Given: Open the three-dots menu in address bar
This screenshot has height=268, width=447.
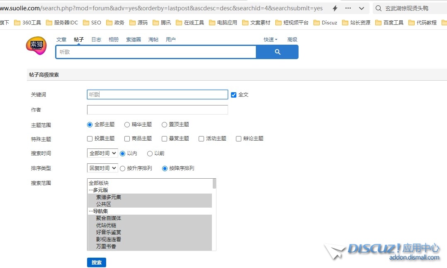Looking at the screenshot, I should click(x=348, y=8).
